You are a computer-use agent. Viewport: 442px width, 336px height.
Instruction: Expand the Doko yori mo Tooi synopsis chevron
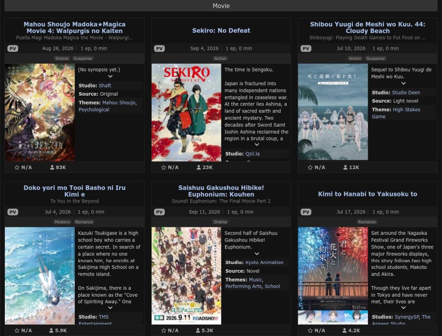coord(110,308)
